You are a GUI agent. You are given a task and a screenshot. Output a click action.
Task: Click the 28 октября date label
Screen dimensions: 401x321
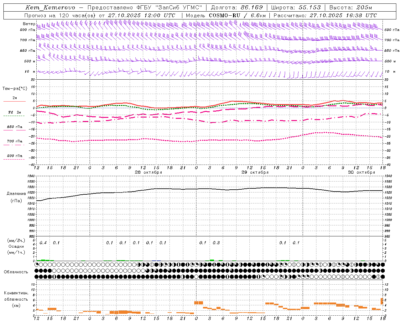148,172
